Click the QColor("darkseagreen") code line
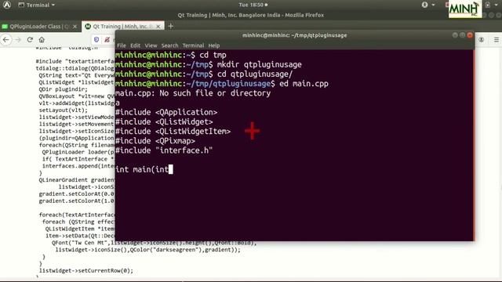Screen dimensions: 502x282 pyautogui.click(x=147, y=250)
